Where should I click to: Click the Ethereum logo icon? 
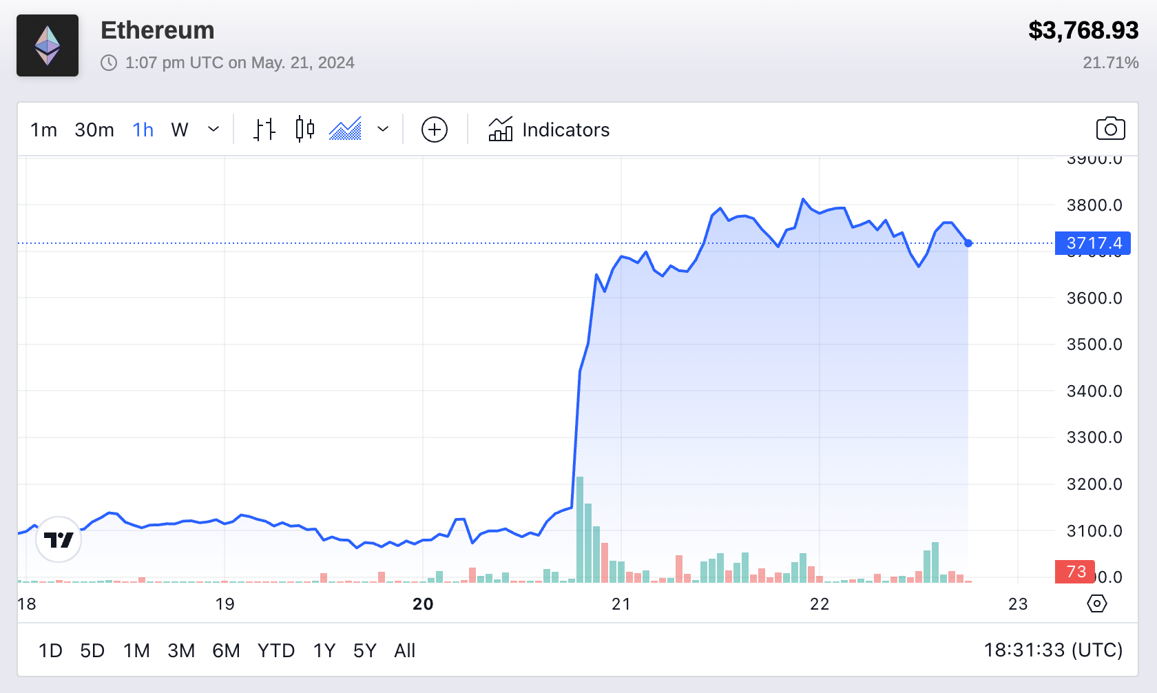(48, 45)
